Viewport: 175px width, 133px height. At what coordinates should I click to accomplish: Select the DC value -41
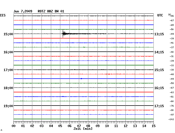(x=172, y=43)
